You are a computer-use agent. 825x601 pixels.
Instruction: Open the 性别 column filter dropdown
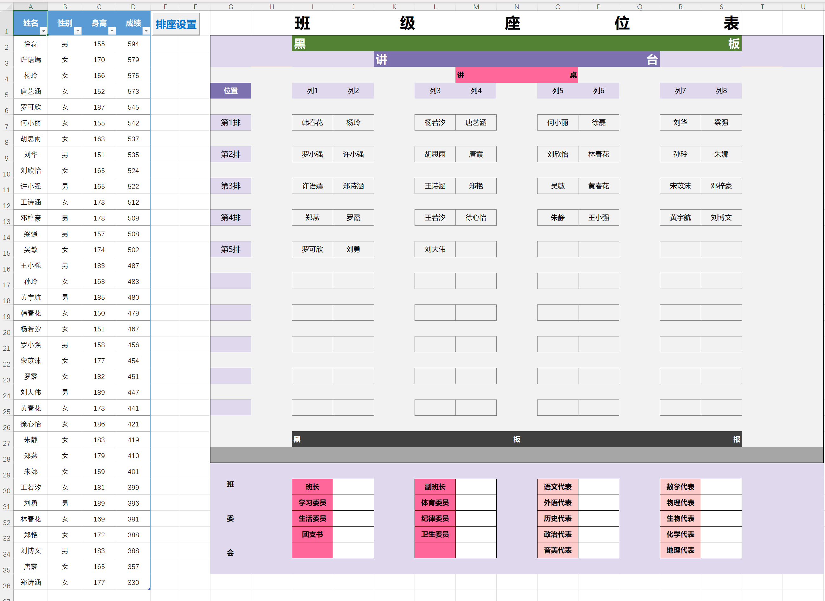[x=78, y=31]
